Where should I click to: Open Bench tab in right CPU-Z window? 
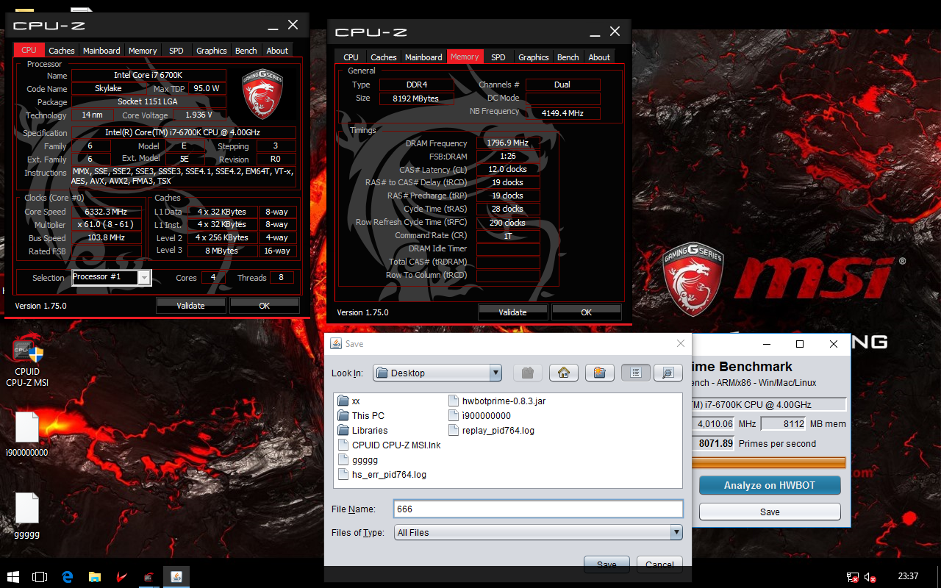(x=568, y=57)
